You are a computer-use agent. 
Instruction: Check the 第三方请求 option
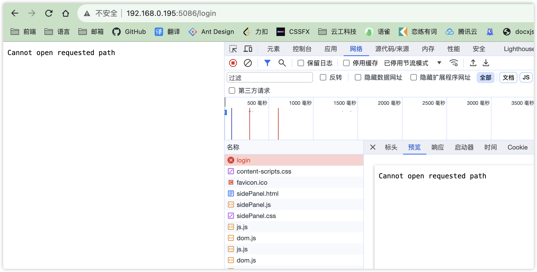pos(232,90)
